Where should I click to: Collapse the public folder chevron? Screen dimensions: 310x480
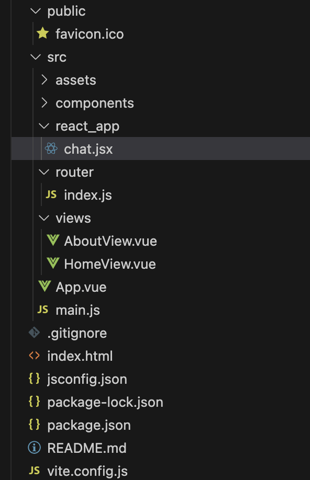(x=36, y=11)
